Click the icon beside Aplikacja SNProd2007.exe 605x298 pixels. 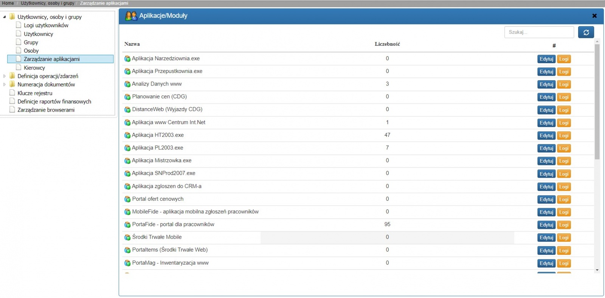127,174
